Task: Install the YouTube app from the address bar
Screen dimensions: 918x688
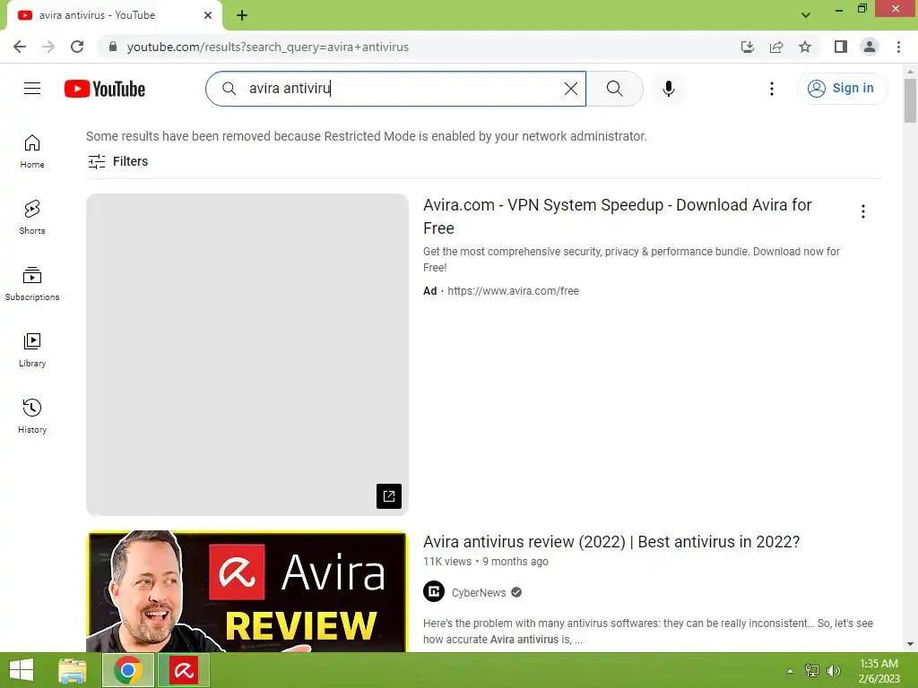Action: click(x=747, y=47)
